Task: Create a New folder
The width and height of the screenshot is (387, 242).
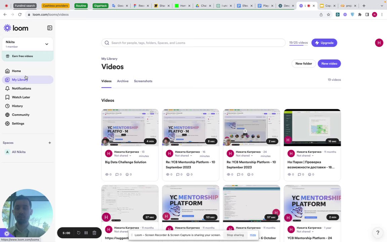Action: tap(304, 64)
